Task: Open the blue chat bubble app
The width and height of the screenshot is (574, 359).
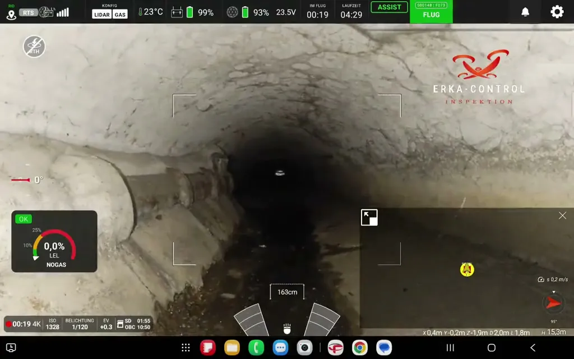Action: (x=383, y=348)
